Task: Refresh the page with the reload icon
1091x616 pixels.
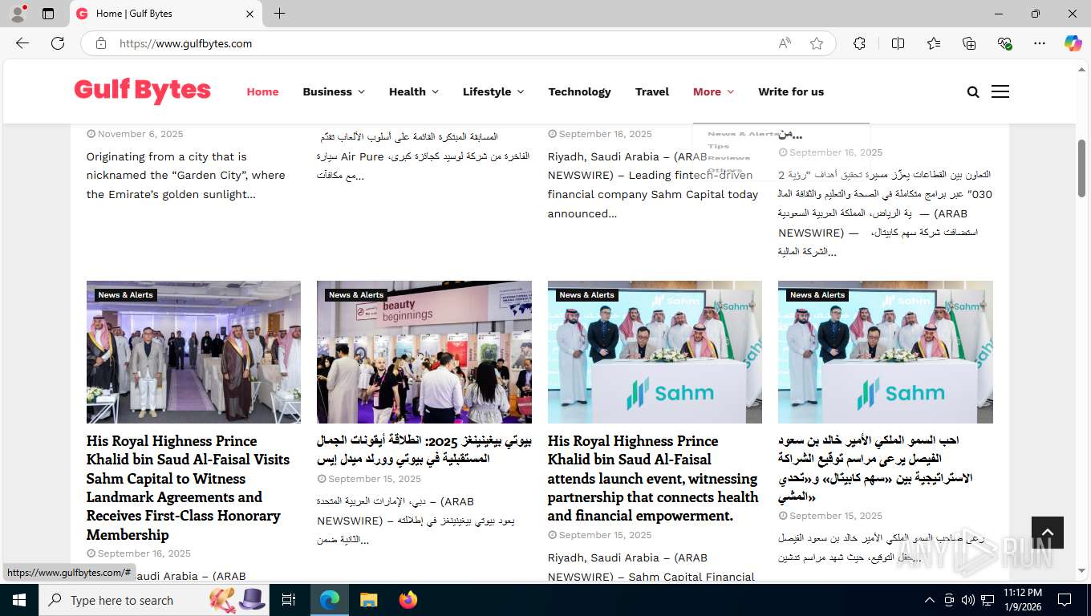Action: click(x=58, y=43)
